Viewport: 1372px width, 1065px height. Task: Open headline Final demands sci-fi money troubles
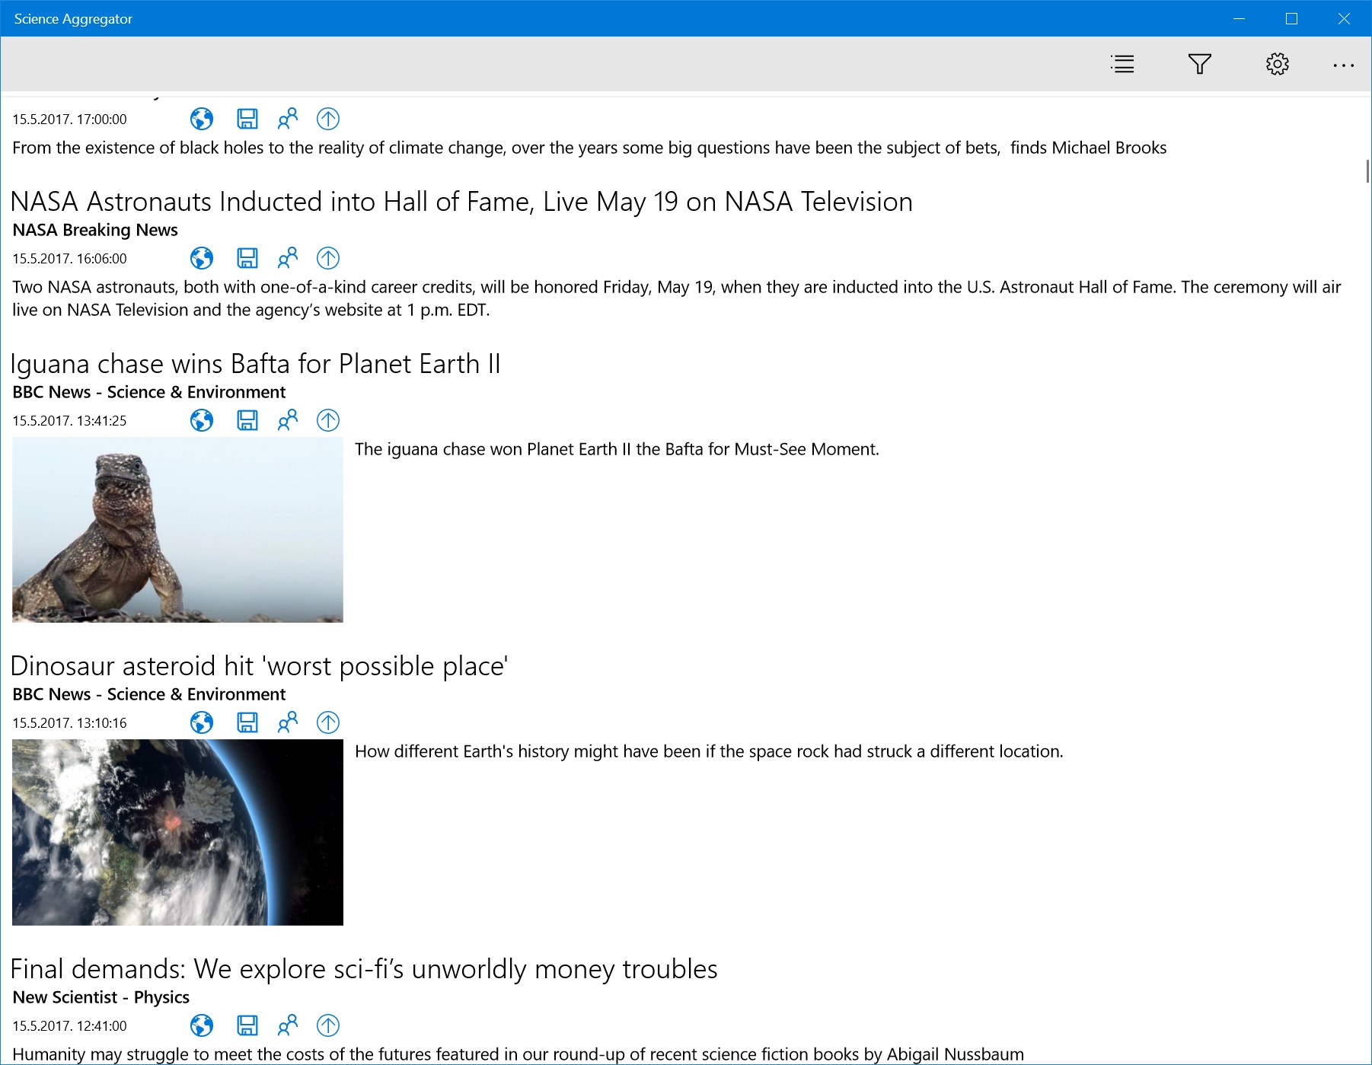coord(364,969)
